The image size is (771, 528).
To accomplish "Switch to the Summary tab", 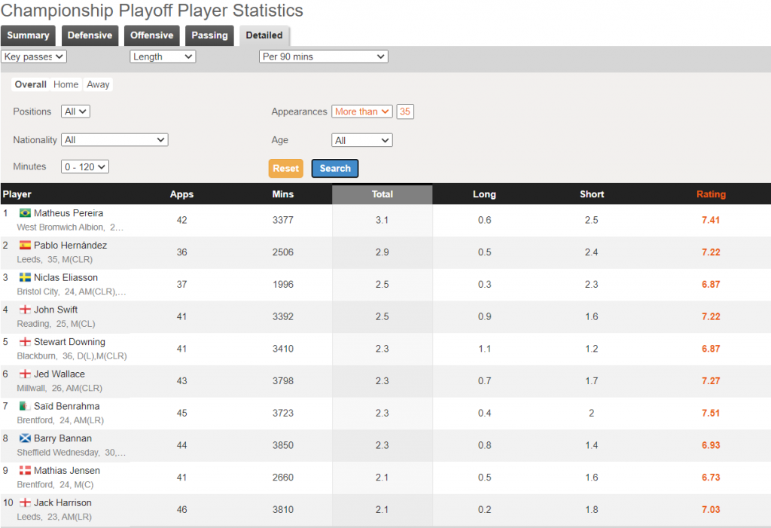I will (28, 35).
